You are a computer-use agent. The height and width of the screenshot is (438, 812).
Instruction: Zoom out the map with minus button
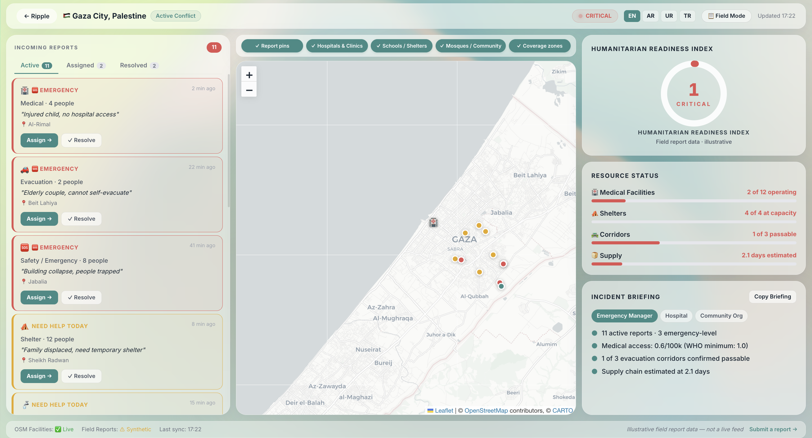[x=249, y=90]
